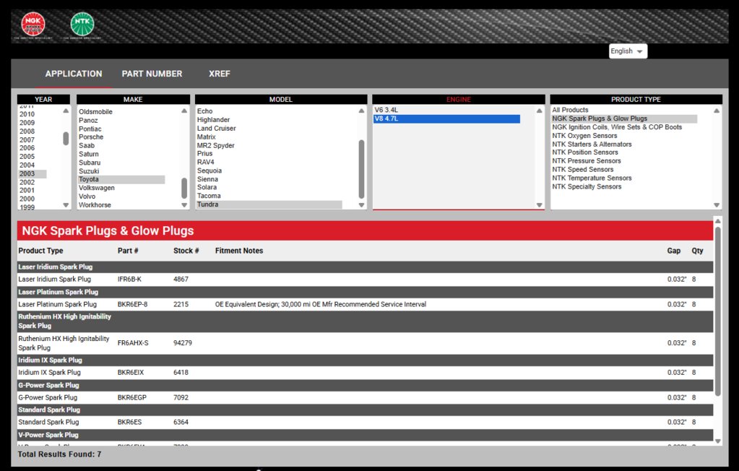Screen dimensions: 739x471
Task: Select NTK Starters & Alternators product type
Action: [x=592, y=144]
